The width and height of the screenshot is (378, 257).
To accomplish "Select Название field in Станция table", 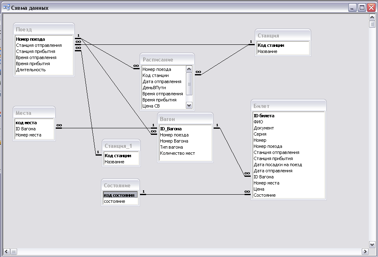I will pyautogui.click(x=283, y=51).
